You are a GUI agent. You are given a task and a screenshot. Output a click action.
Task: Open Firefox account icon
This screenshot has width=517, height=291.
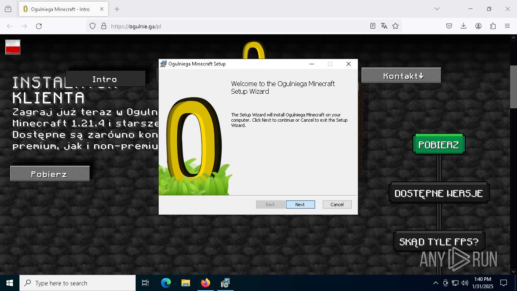[x=478, y=26]
